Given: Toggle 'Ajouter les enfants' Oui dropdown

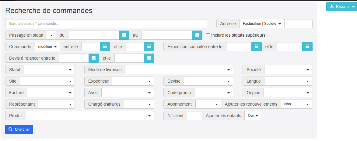Looking at the screenshot, I should [253, 116].
